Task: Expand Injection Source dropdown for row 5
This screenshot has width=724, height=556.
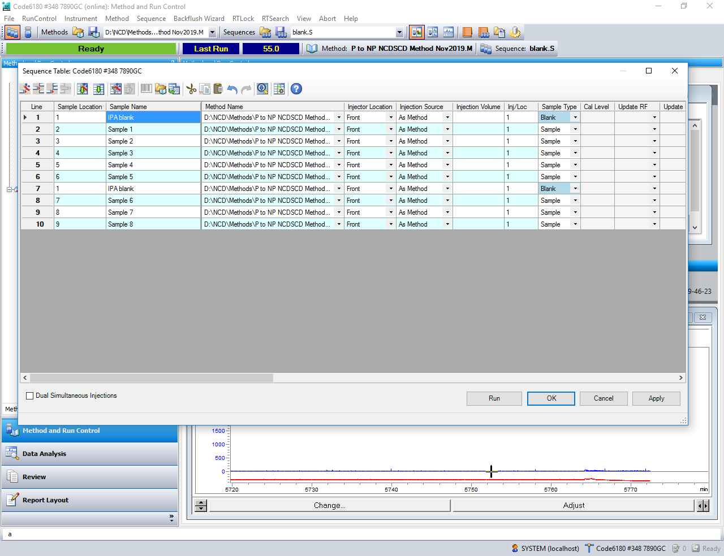Action: [447, 165]
